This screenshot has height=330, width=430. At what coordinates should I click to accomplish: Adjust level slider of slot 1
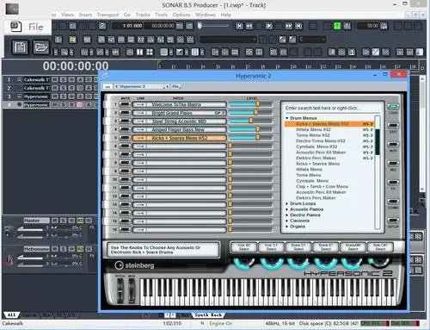pos(258,104)
